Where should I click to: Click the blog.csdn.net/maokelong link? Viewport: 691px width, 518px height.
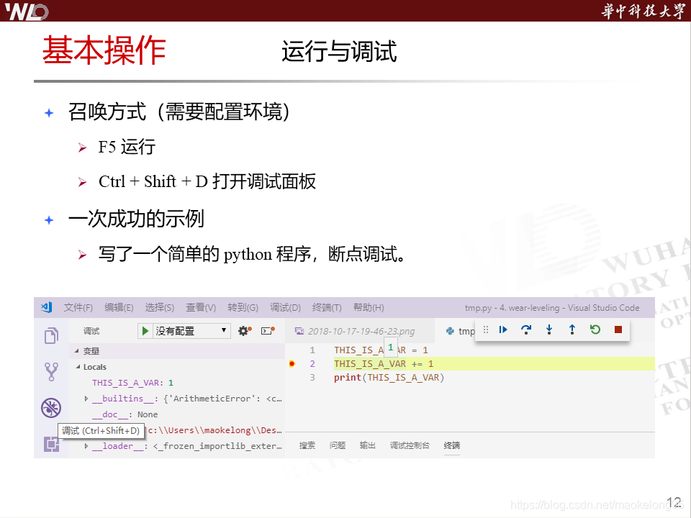tap(597, 505)
